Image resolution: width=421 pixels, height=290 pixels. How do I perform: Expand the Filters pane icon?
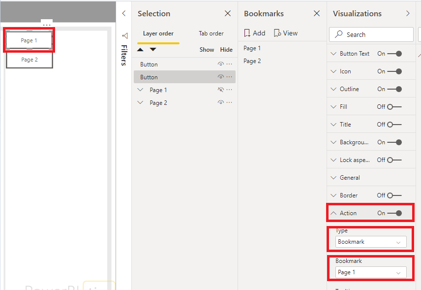(x=124, y=35)
